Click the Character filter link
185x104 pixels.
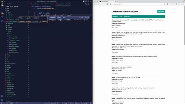tap(115, 16)
